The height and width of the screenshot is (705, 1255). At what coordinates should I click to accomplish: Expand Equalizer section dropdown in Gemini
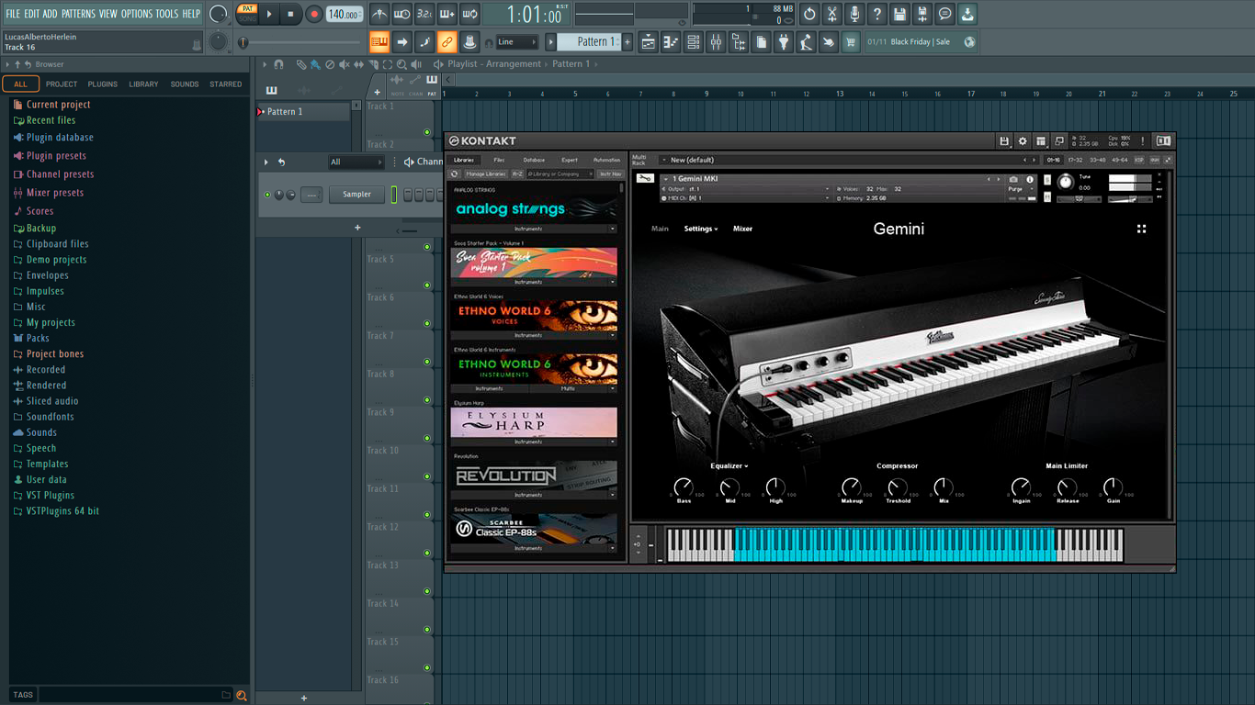[729, 466]
